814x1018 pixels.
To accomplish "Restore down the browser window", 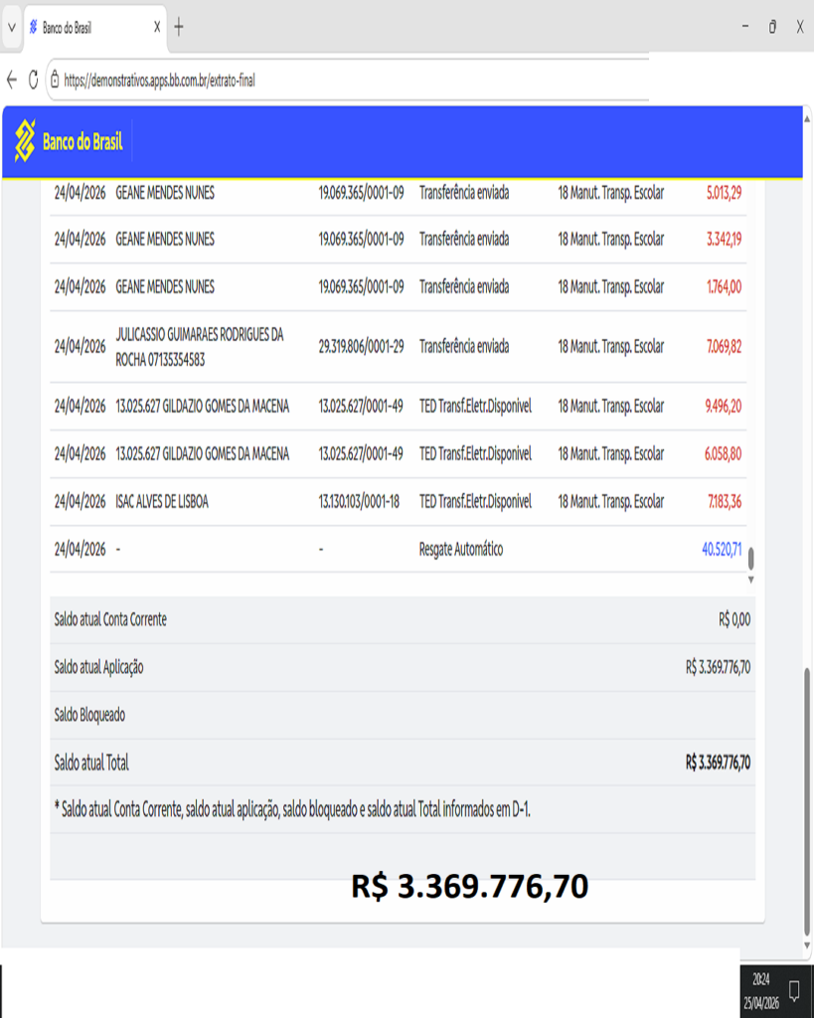I will coord(772,28).
